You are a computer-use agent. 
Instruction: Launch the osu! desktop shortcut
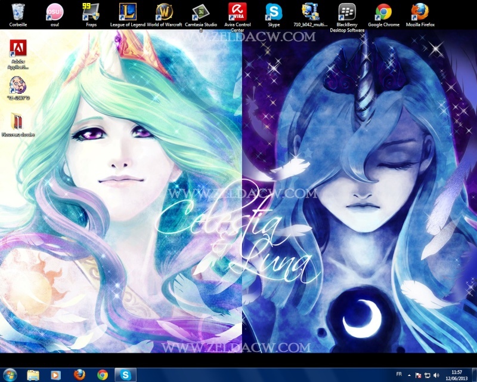(x=55, y=16)
